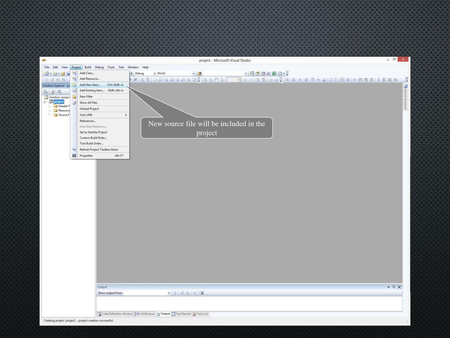Open the Object Browser toolbar icon
Viewport: 450px width, 338px height.
263,73
